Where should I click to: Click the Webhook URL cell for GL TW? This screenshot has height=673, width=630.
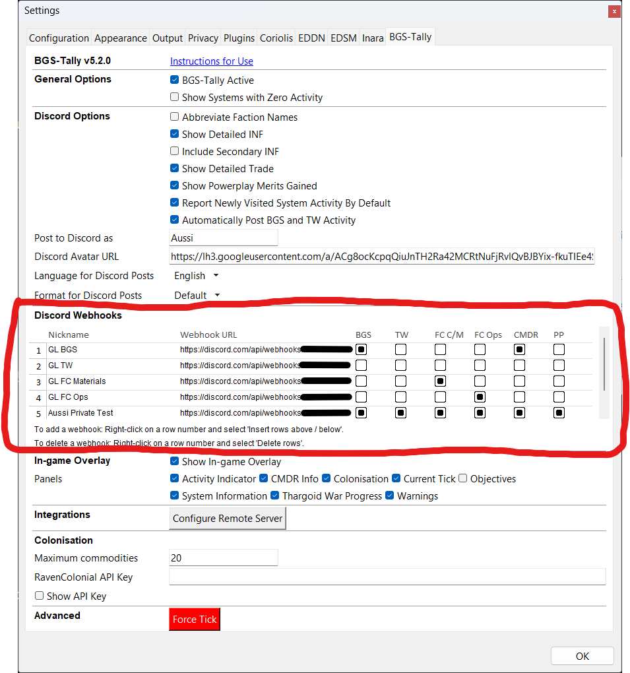[x=266, y=366]
